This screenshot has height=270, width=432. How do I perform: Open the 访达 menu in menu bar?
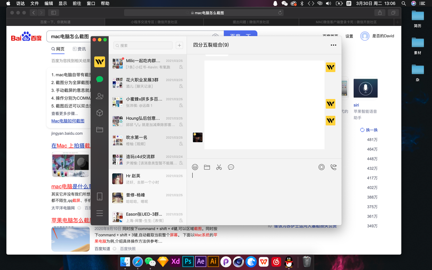pyautogui.click(x=21, y=3)
